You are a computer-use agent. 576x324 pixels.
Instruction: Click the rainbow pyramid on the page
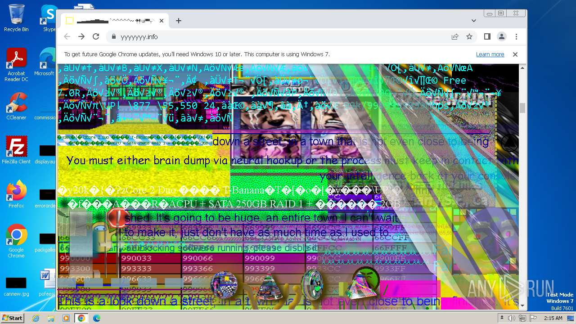[x=364, y=283]
